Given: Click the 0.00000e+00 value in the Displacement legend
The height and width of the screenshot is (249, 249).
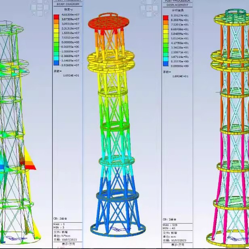Looking at the screenshot, I should point(179,66).
